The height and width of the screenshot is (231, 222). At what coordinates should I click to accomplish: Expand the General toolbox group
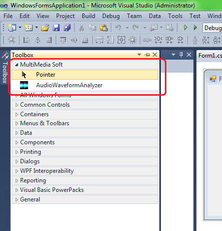[x=85, y=199]
